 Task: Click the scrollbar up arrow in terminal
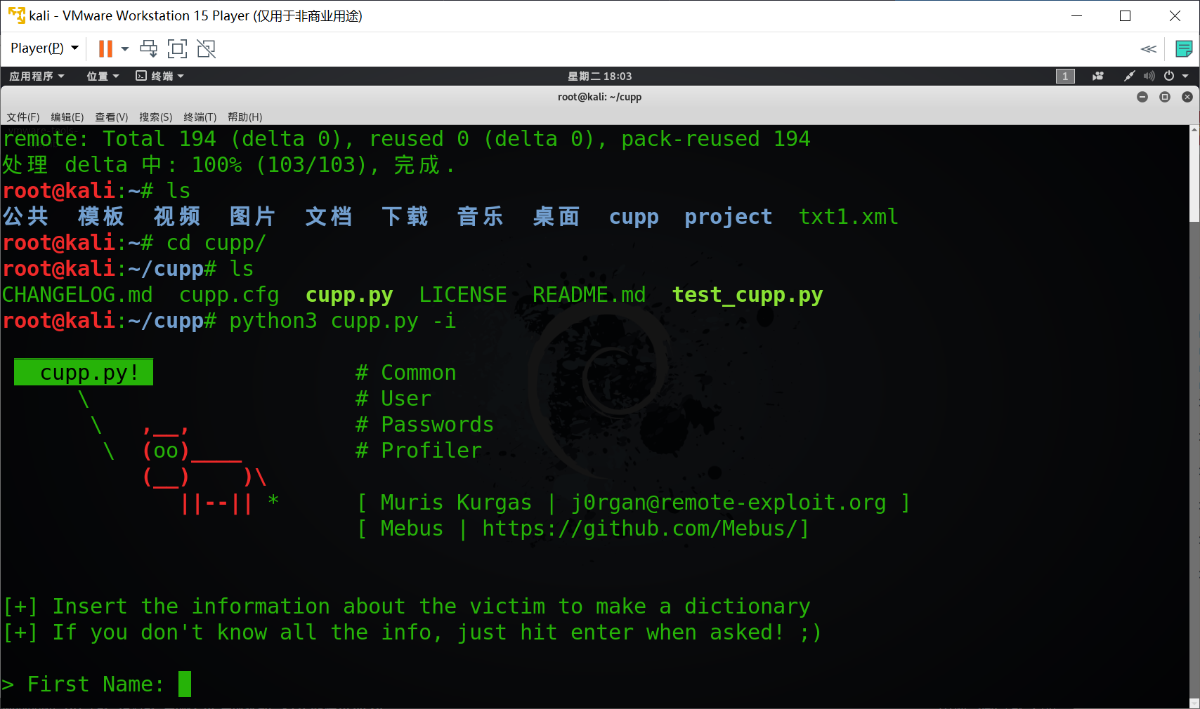click(1194, 130)
